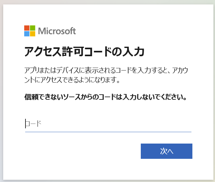Image resolution: width=215 pixels, height=182 pixels.
Task: Click the underline beneath the code field
Action: [108, 131]
